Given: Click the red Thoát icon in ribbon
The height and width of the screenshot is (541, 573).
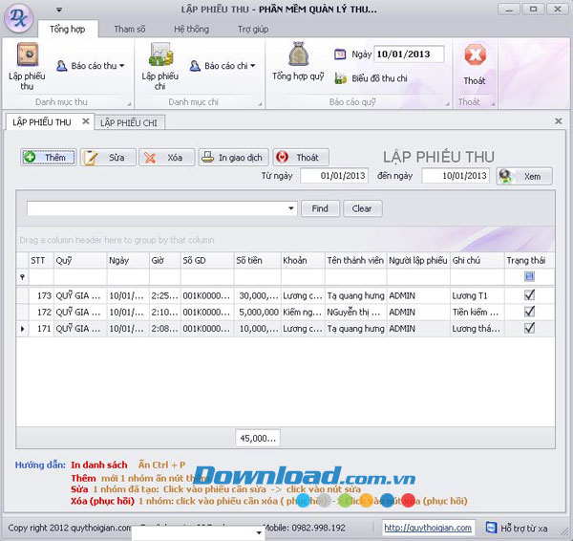Looking at the screenshot, I should tap(474, 55).
